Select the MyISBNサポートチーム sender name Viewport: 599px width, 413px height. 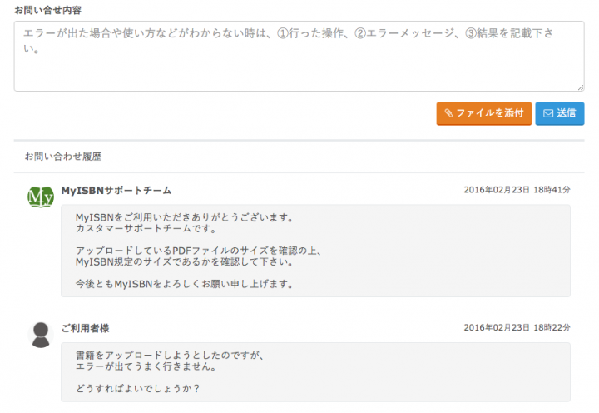(x=116, y=190)
